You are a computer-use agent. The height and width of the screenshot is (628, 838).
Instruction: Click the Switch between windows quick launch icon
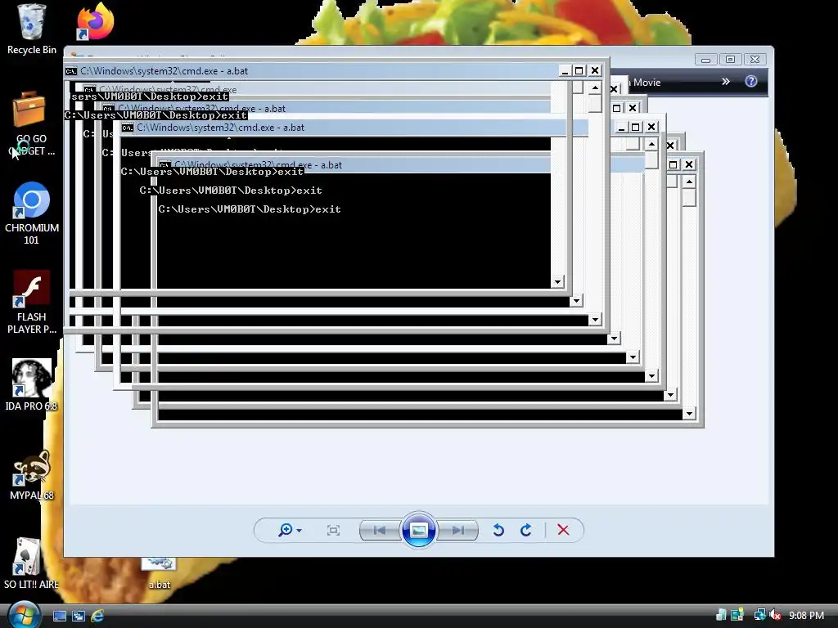79,616
